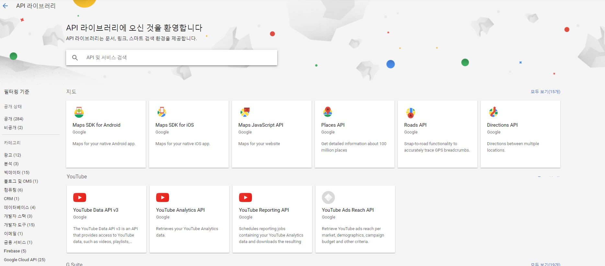Click the Roads API icon

tap(411, 113)
